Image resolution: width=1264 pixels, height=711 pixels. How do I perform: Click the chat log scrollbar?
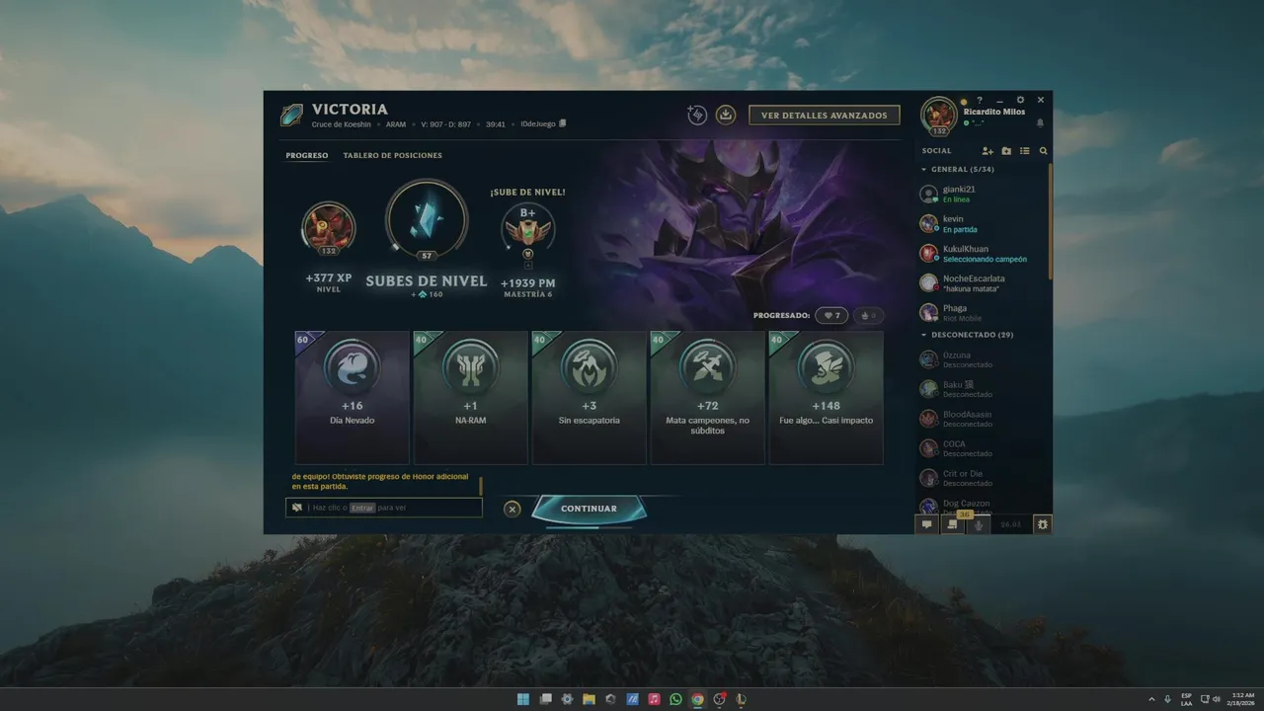[x=481, y=485]
